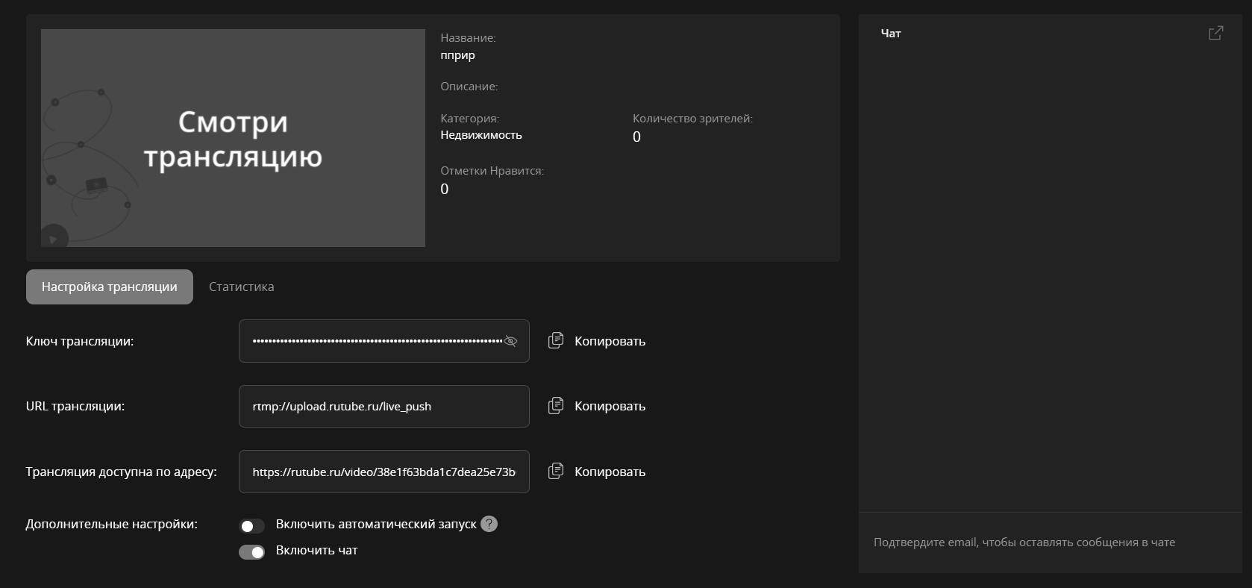1252x588 pixels.
Task: Click the copy icon beside the rutube.ru video link
Action: click(x=556, y=471)
